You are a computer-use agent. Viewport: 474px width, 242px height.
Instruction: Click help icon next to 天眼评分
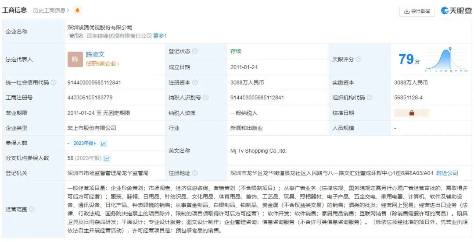(359, 60)
